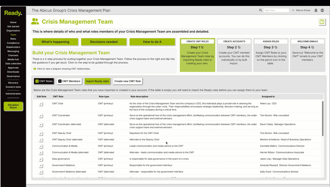
Task: Open the Abicus Group account dropdown
Action: pyautogui.click(x=301, y=10)
